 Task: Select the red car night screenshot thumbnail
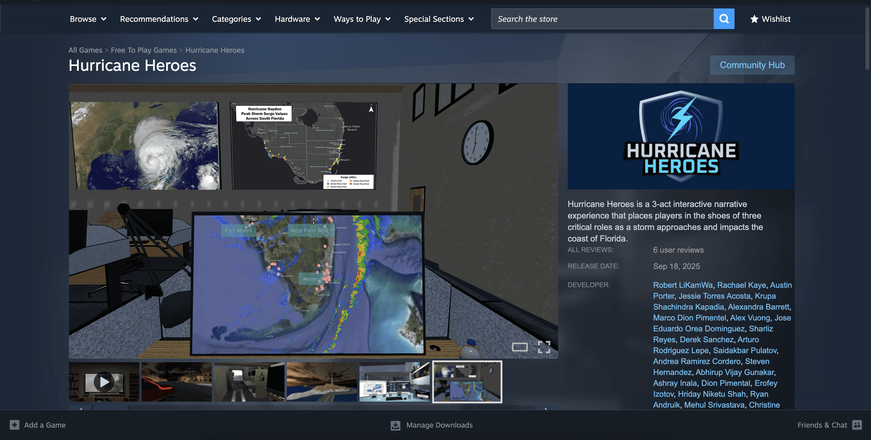176,382
